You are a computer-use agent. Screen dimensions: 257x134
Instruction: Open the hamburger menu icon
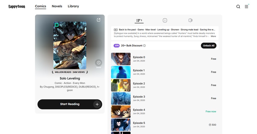click(x=246, y=6)
